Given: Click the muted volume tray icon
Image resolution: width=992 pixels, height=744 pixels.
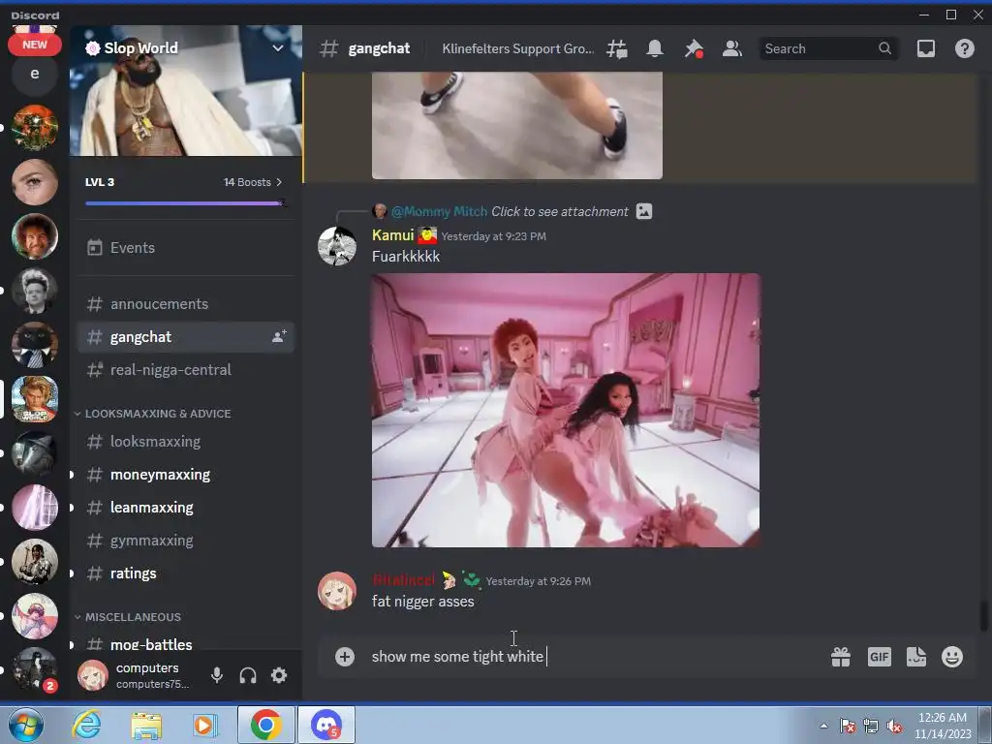Looking at the screenshot, I should [894, 726].
